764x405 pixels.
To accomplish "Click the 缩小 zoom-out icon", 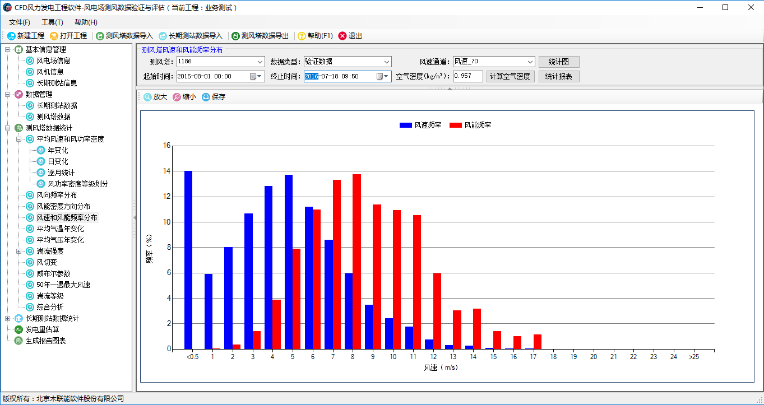I will (177, 97).
